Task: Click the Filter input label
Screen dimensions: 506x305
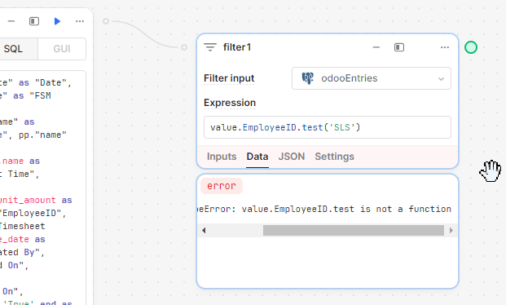Action: point(229,78)
